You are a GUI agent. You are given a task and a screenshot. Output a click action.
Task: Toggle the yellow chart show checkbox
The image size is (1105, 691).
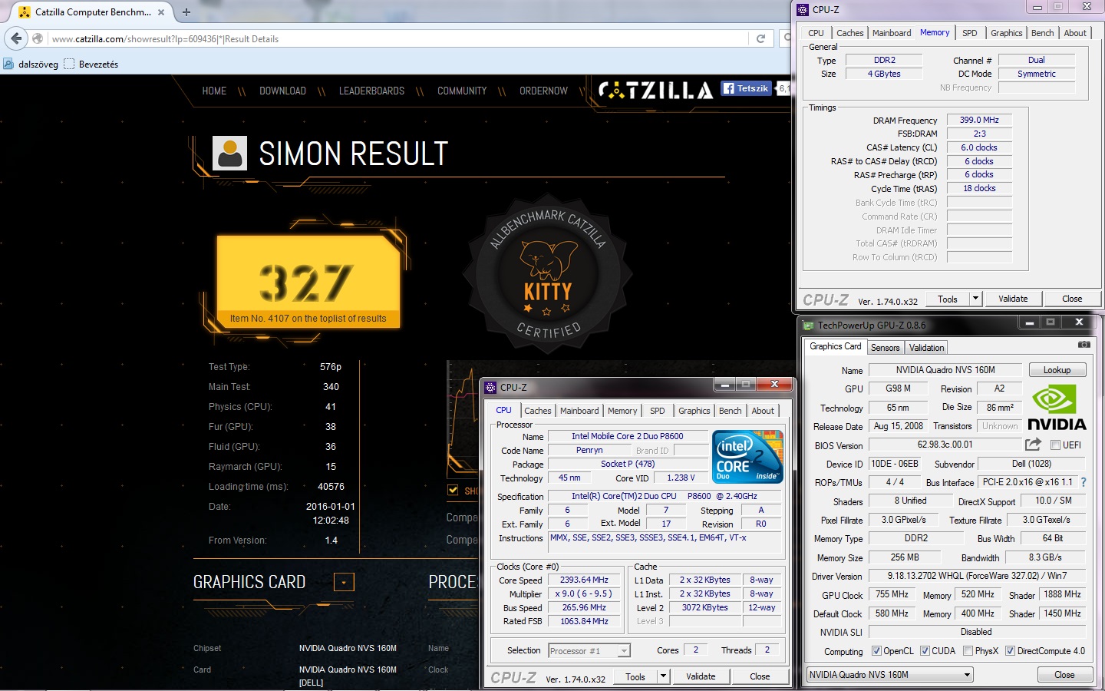click(x=453, y=490)
